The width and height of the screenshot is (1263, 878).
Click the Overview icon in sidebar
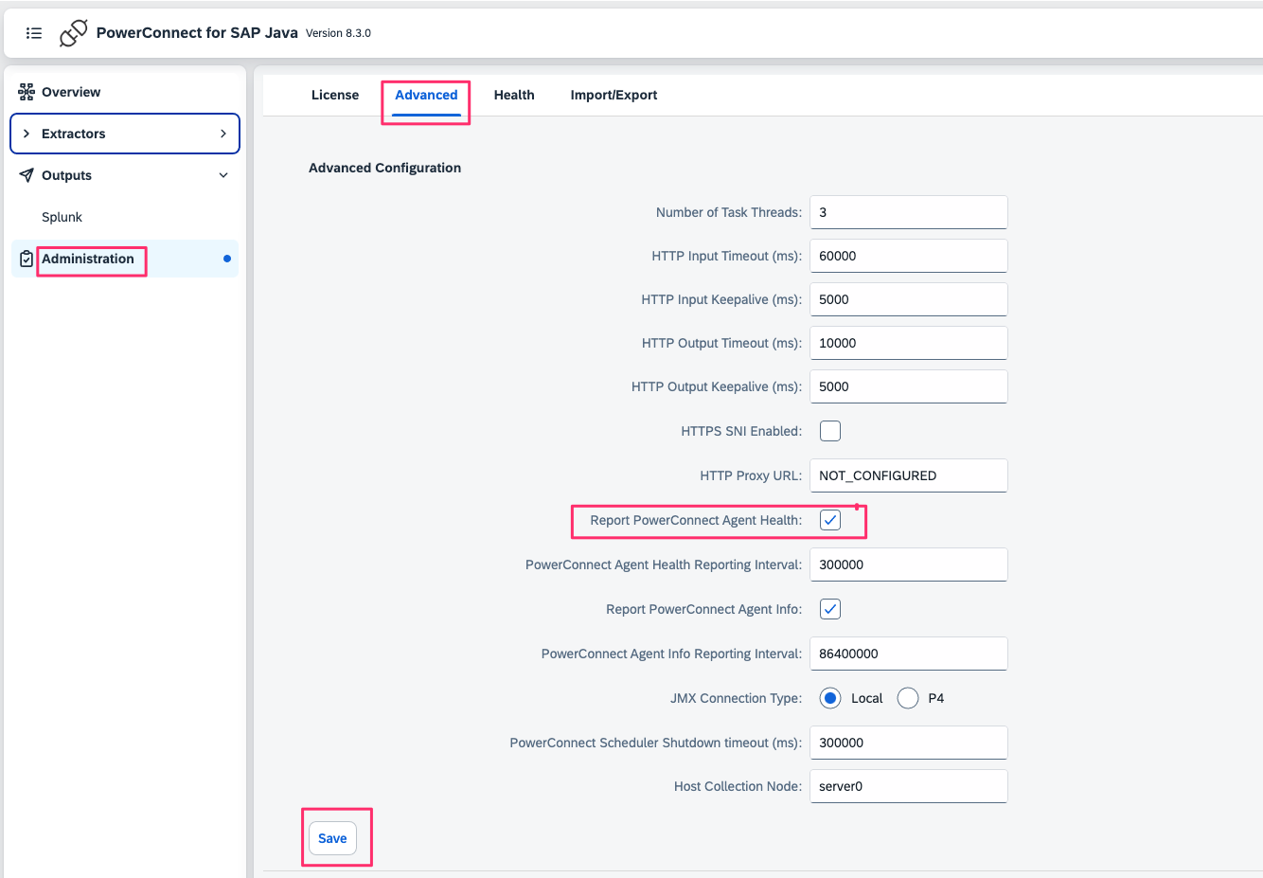tap(27, 92)
